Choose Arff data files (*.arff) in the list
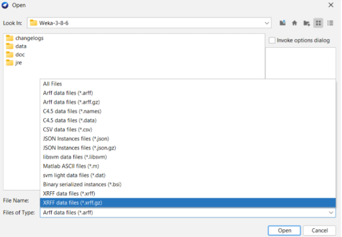The height and width of the screenshot is (237, 342). tap(188, 93)
